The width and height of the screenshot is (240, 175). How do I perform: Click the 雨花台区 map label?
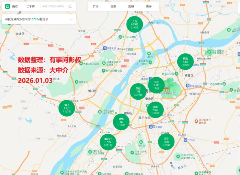[144, 118]
